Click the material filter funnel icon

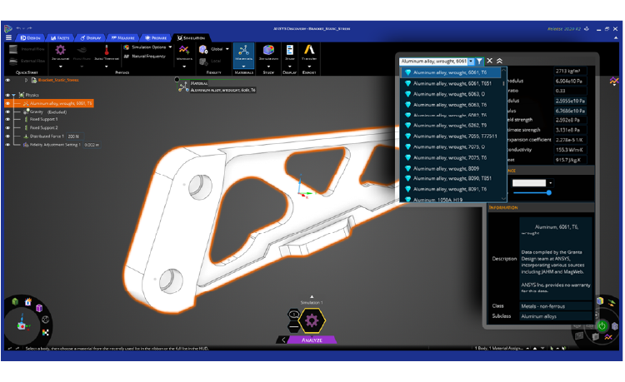tap(479, 62)
